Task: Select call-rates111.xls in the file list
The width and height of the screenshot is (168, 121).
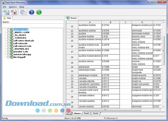Action: (x=22, y=46)
